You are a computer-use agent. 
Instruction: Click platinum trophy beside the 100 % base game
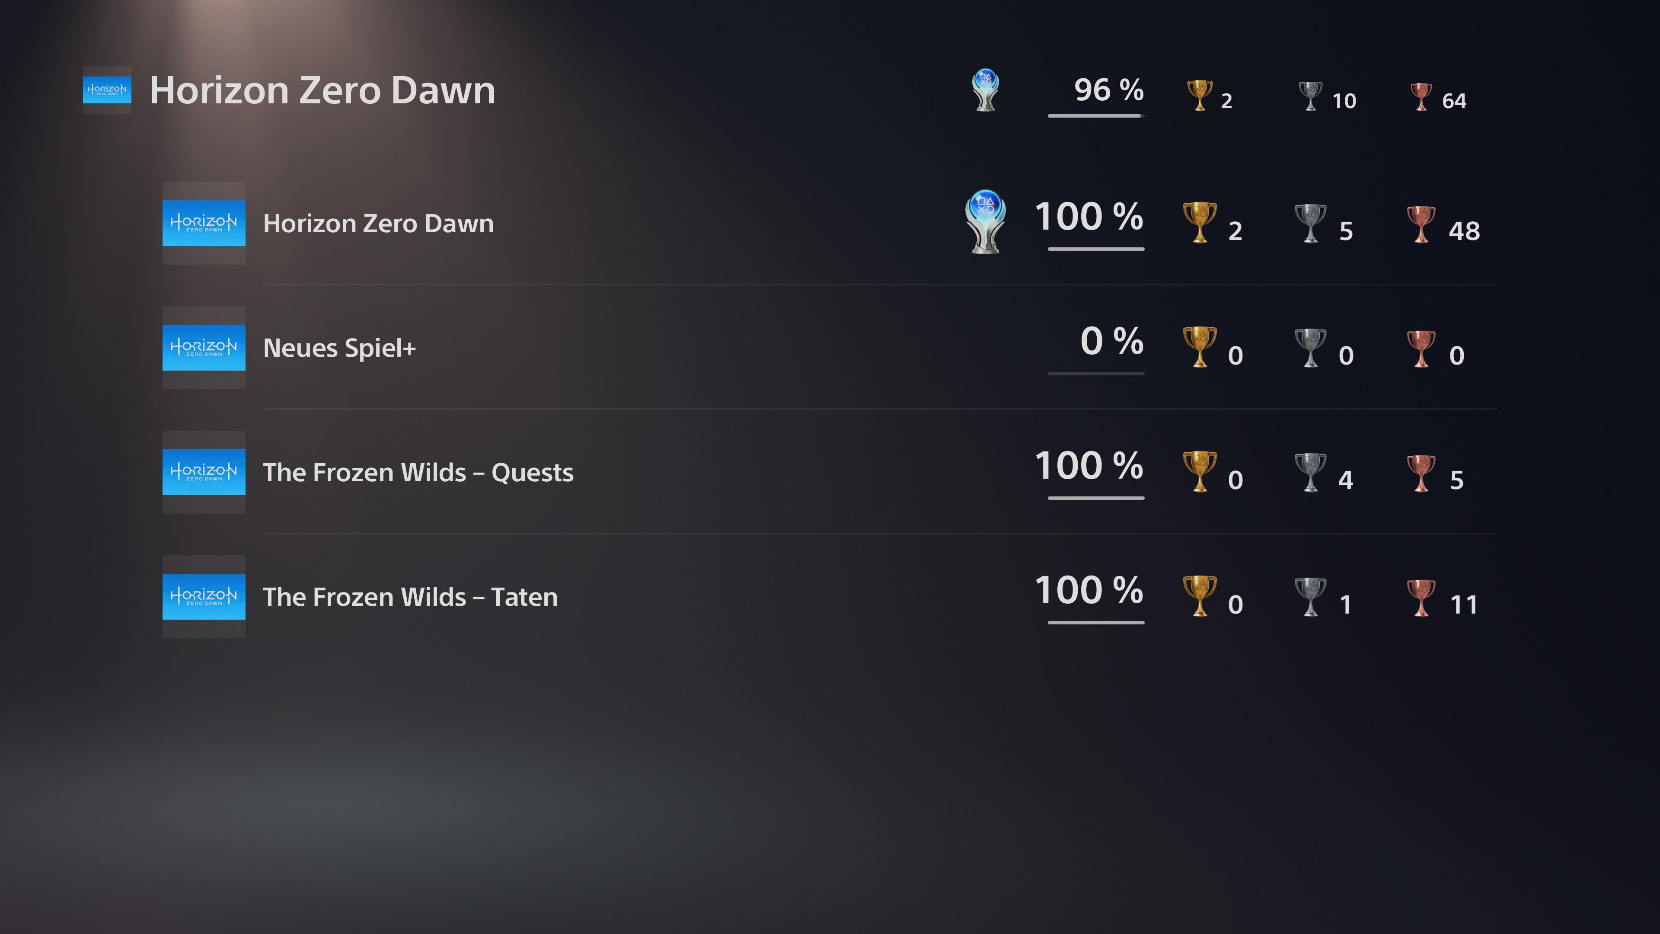point(985,222)
